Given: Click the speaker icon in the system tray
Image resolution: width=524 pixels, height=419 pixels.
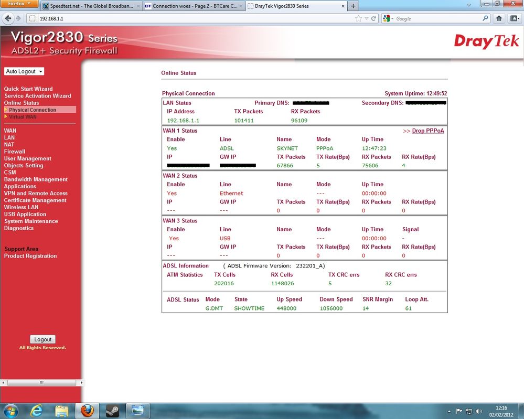Looking at the screenshot, I should coord(478,411).
